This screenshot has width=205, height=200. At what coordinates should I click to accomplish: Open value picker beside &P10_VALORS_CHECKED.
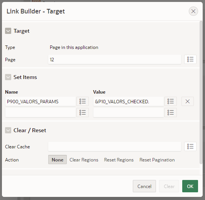coord(171,101)
